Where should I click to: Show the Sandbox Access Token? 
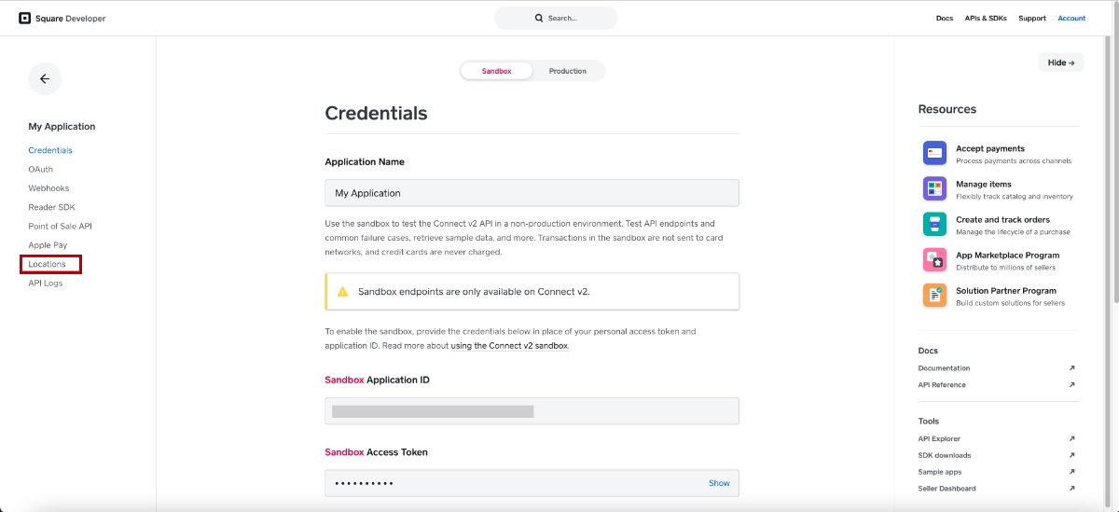[719, 483]
